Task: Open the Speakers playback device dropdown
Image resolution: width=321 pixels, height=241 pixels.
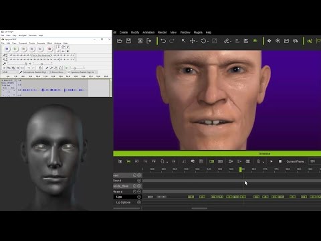Action: 84,72
